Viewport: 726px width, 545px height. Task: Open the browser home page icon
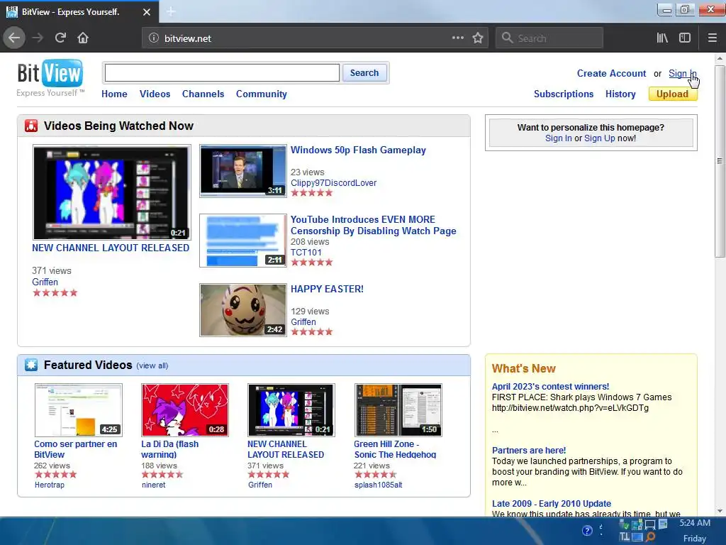tap(83, 38)
